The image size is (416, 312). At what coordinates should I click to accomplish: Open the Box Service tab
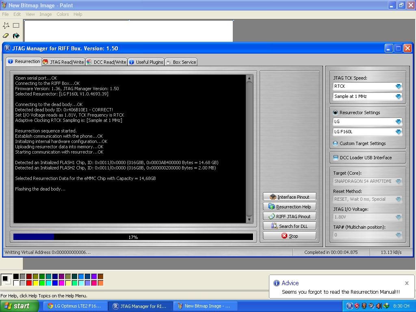pos(181,62)
